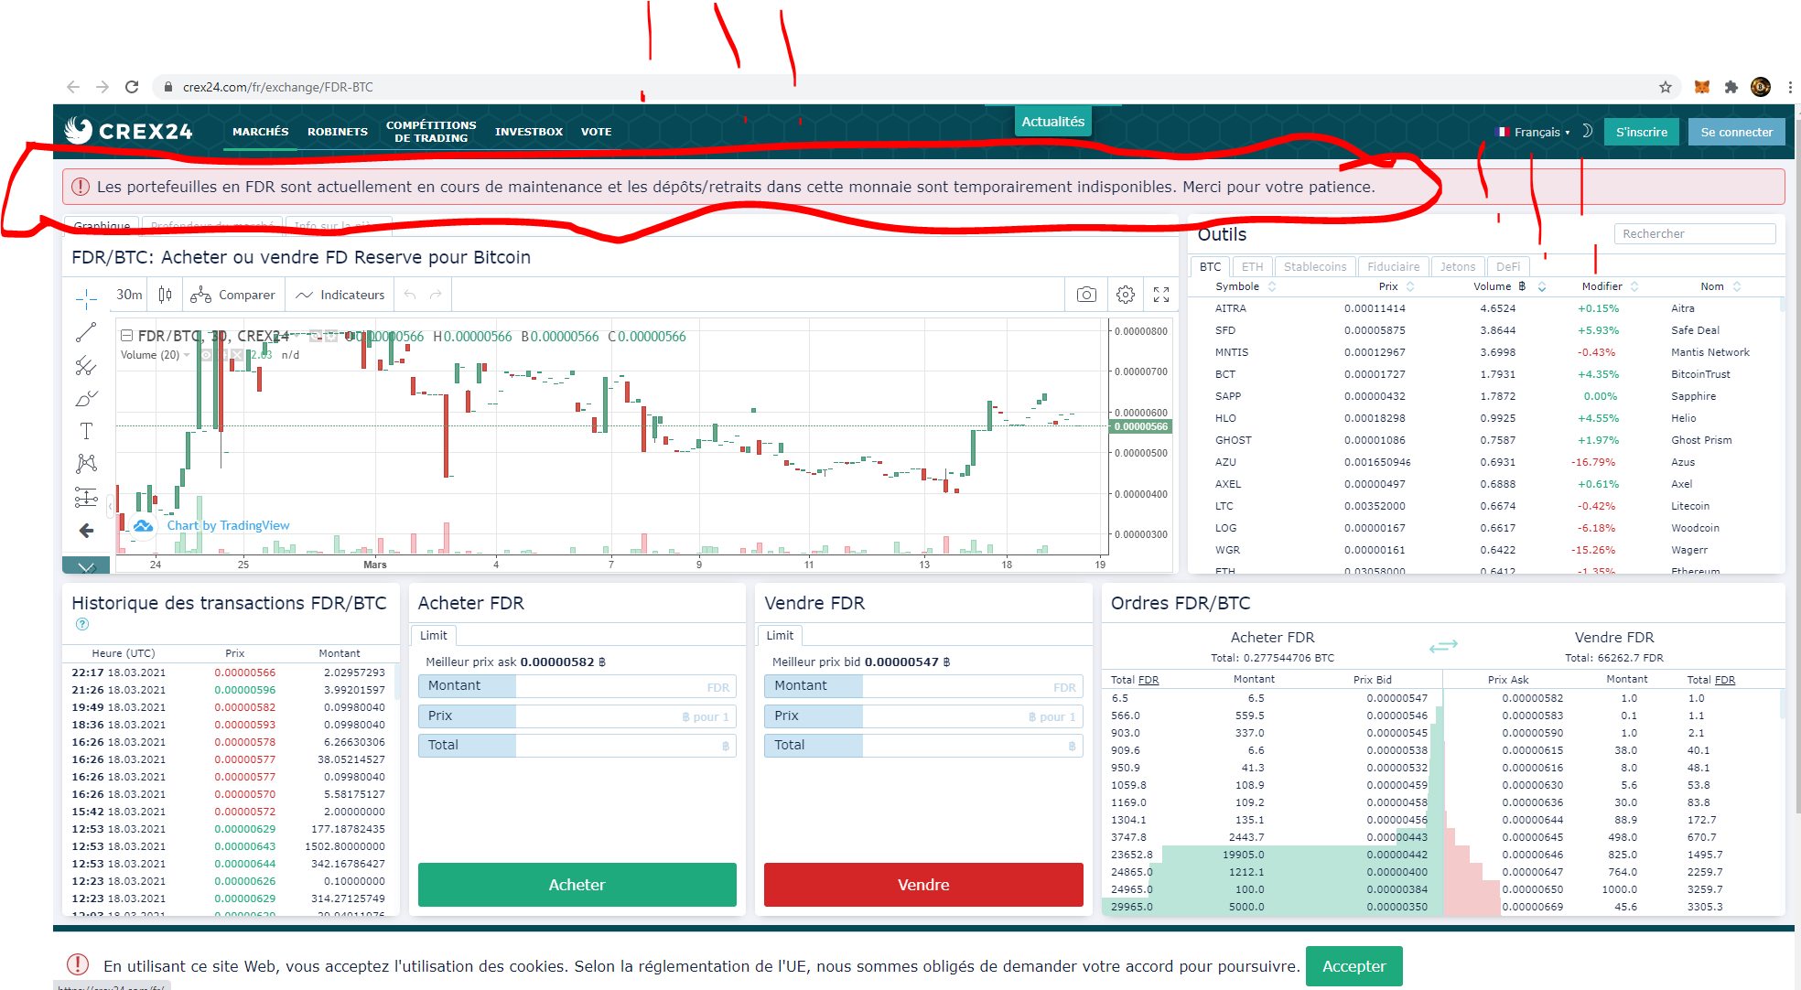
Task: Select the LTC Litecoin market row
Action: 1487,506
